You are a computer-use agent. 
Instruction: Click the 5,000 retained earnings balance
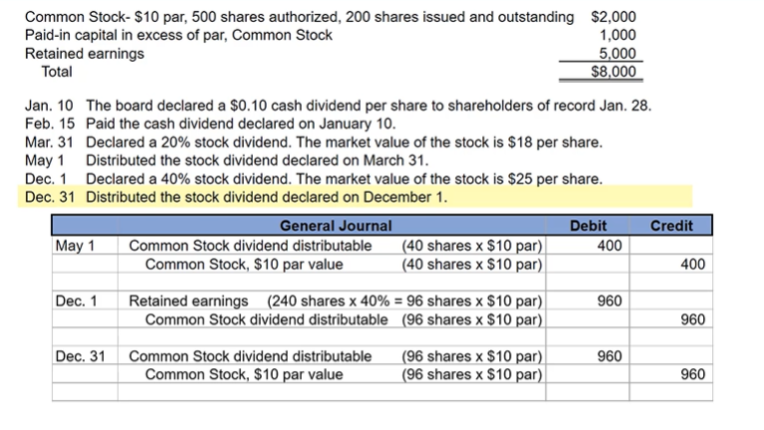click(x=617, y=53)
